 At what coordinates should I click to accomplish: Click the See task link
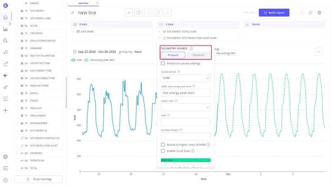coord(249,13)
